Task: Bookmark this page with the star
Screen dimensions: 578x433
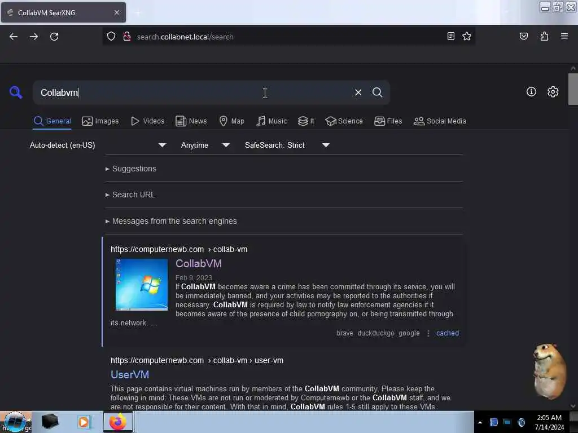Action: 467,36
